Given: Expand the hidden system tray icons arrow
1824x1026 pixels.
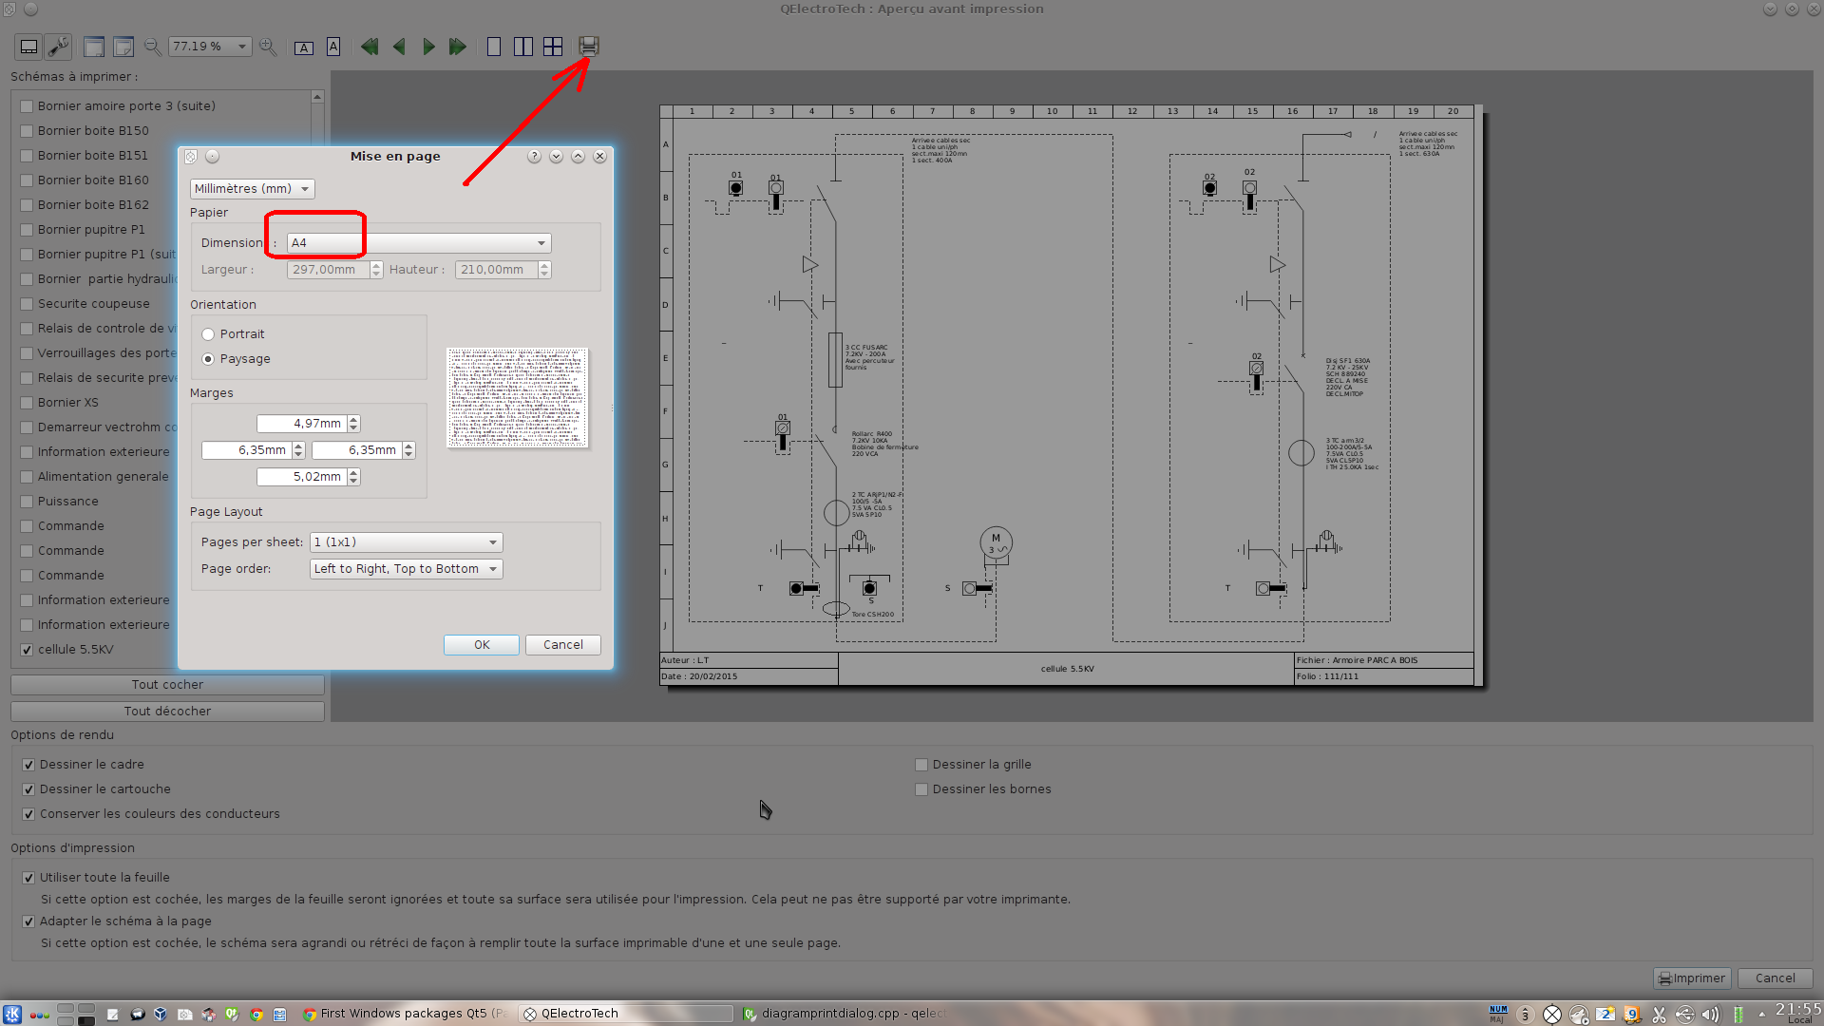Looking at the screenshot, I should pyautogui.click(x=1762, y=1015).
